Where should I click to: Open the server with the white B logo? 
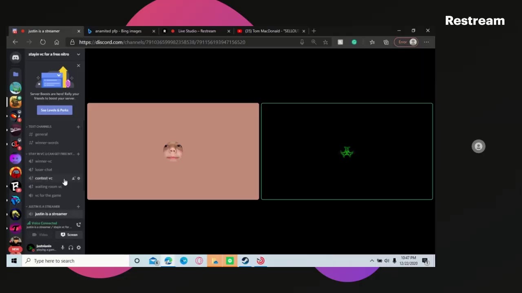tap(15, 186)
